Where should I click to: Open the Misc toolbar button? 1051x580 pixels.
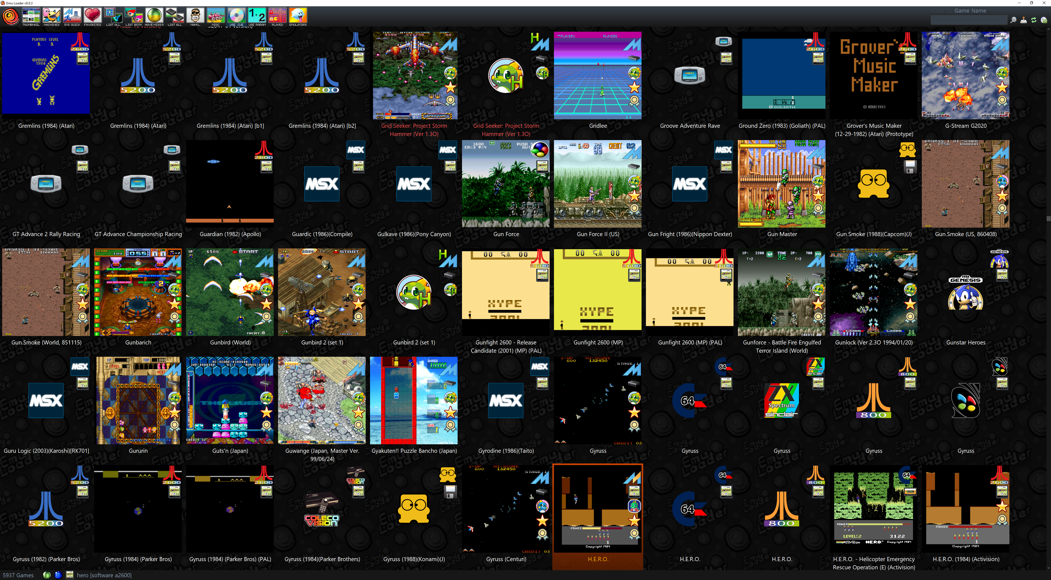pyautogui.click(x=216, y=16)
